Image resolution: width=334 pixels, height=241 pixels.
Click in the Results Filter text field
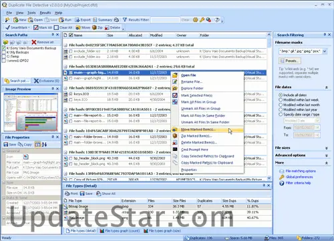pyautogui.click(x=165, y=20)
